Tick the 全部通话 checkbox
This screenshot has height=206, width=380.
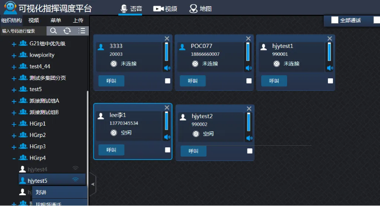pyautogui.click(x=335, y=20)
